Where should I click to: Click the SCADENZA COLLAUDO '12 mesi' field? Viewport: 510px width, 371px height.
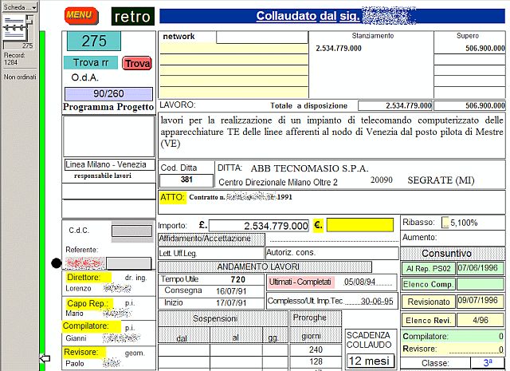370,361
